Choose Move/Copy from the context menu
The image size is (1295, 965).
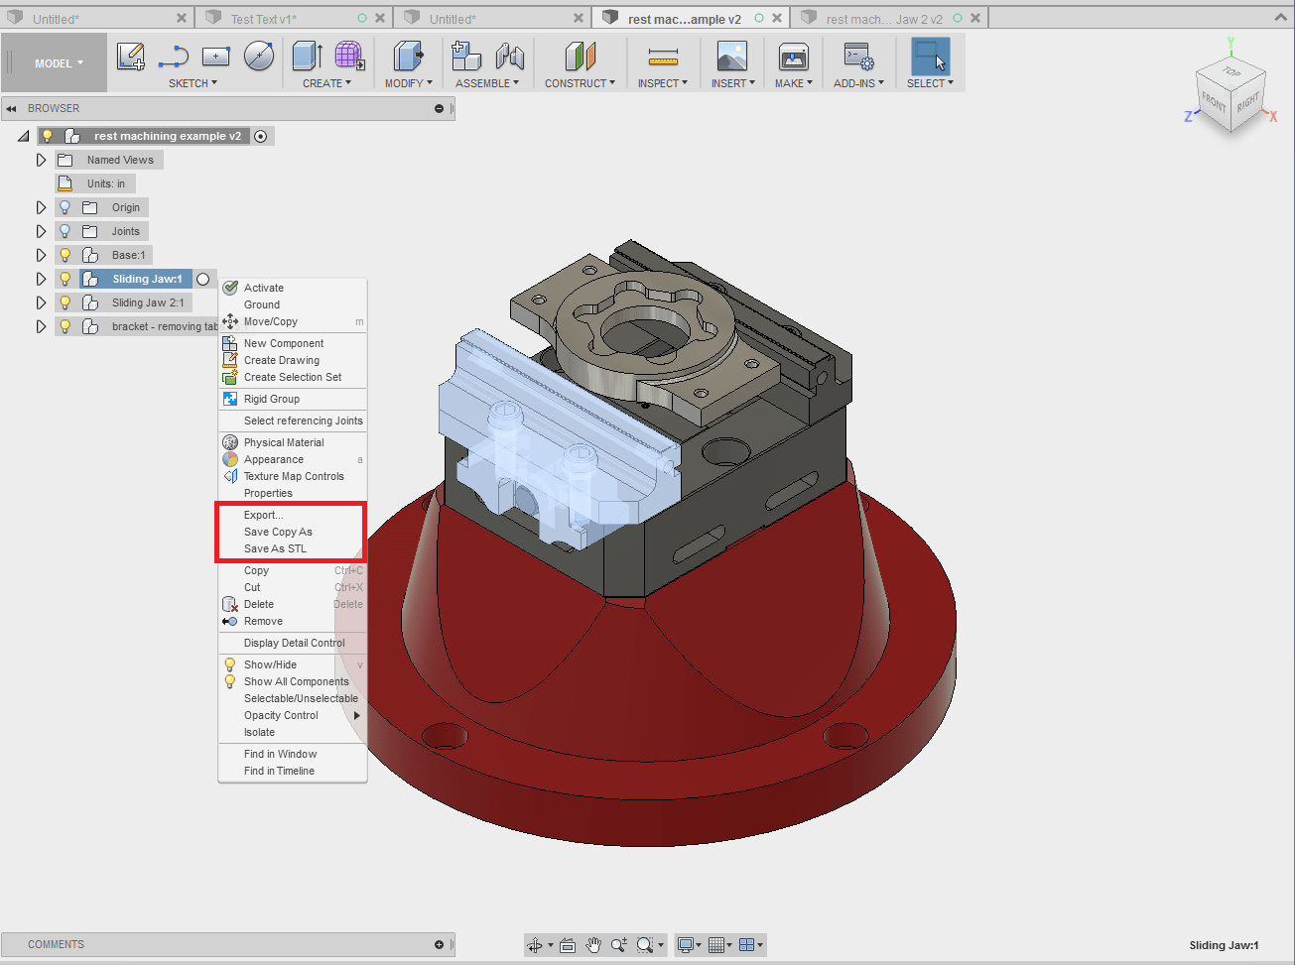(270, 321)
